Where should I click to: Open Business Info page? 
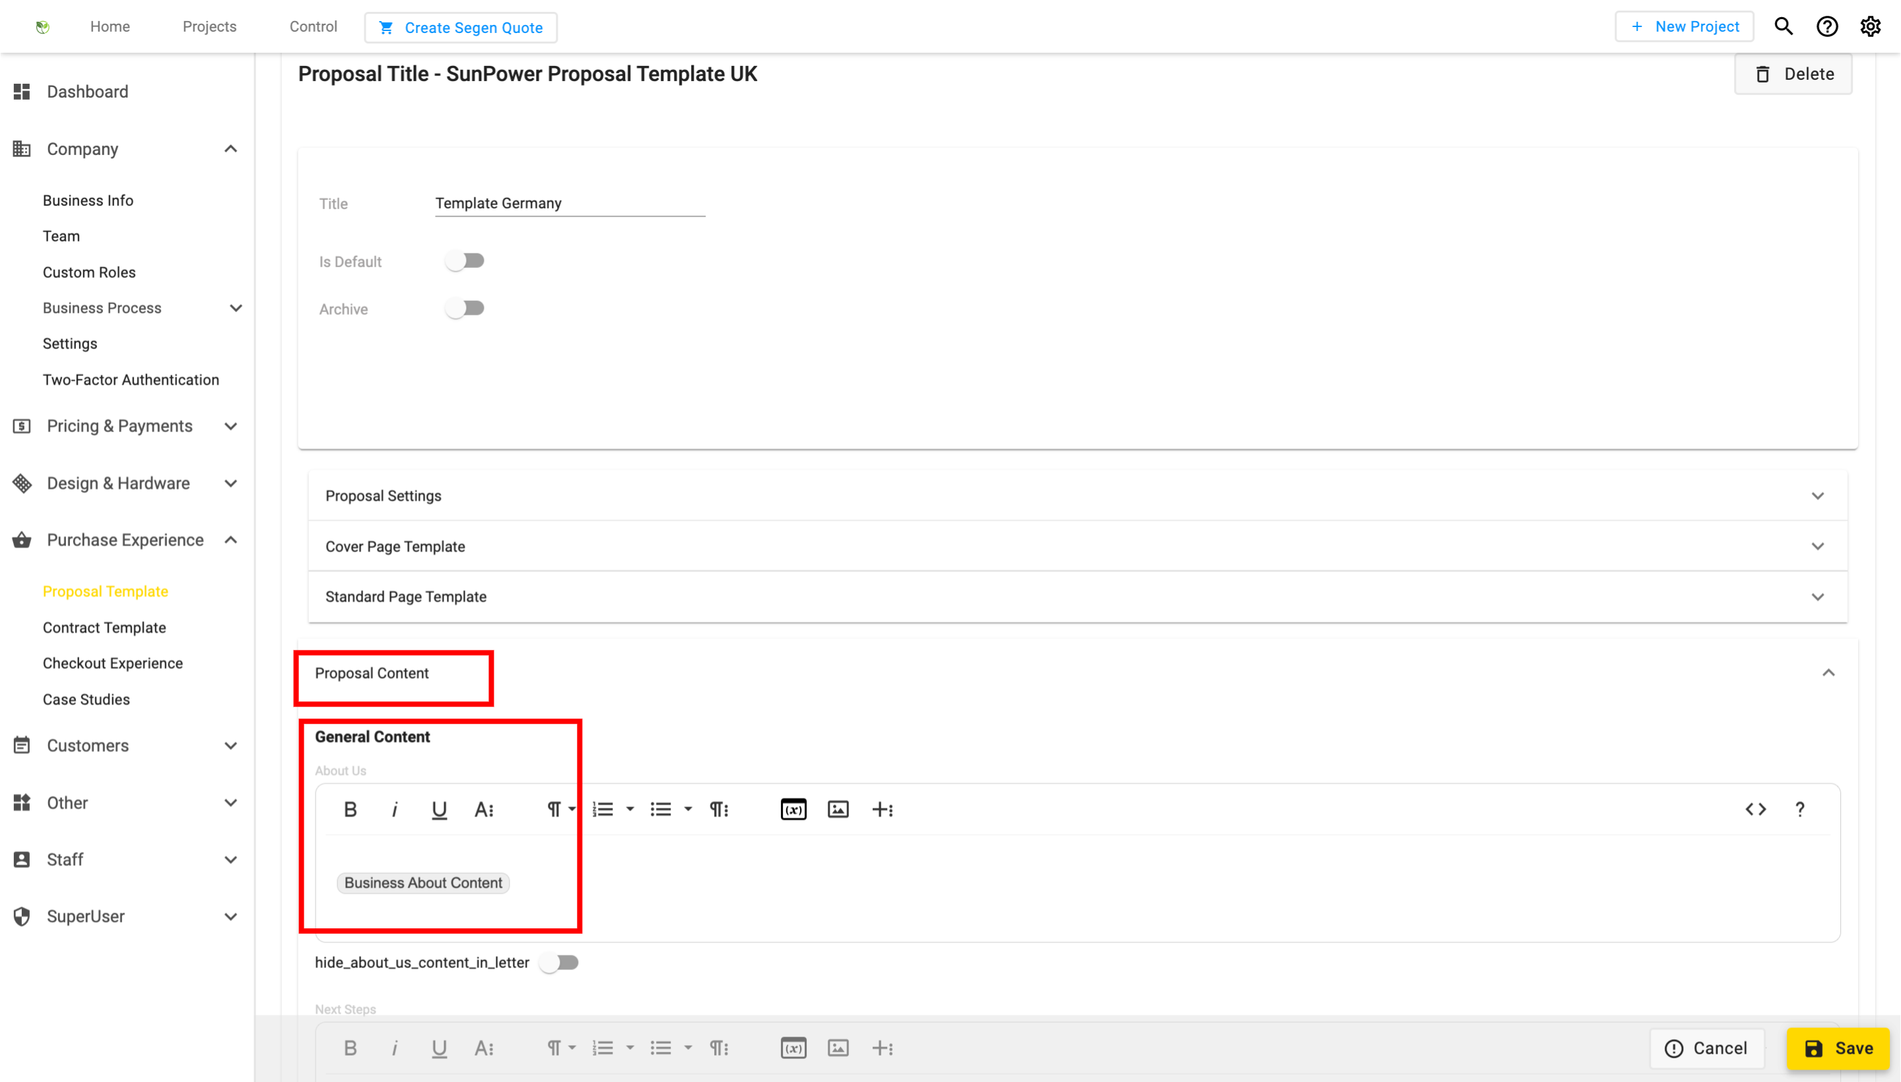pos(88,201)
